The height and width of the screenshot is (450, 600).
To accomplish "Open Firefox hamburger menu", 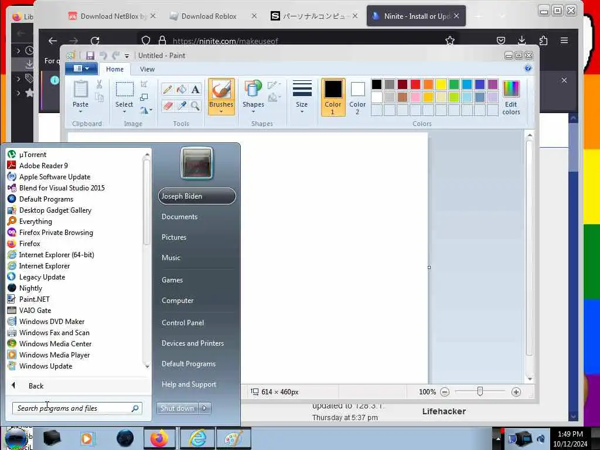I will coord(564,40).
